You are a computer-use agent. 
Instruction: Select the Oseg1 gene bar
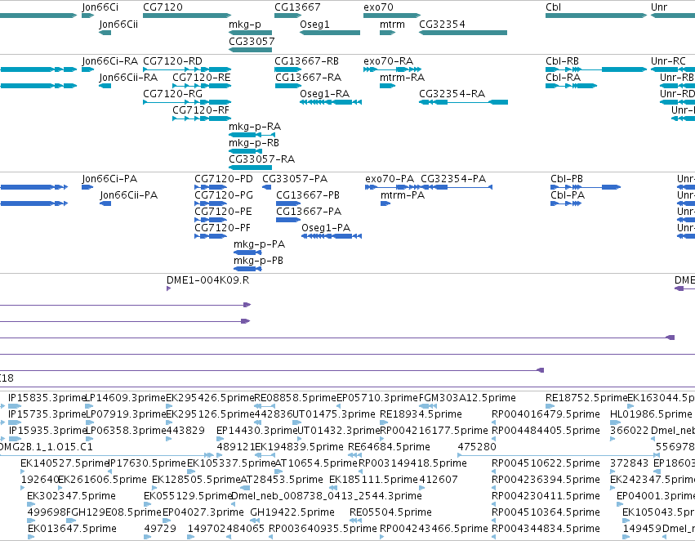click(x=330, y=33)
